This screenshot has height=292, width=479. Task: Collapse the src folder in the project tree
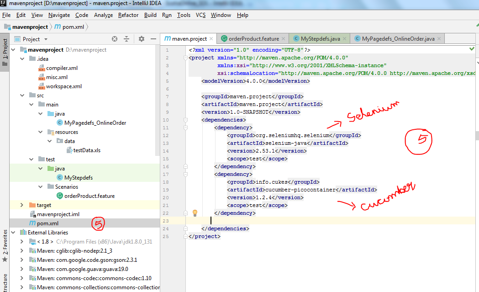pos(21,95)
